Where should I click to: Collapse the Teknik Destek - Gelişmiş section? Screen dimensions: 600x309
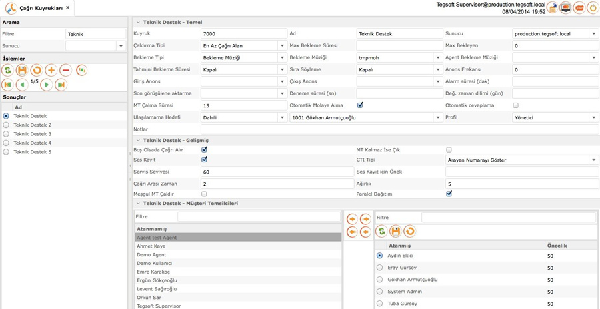138,141
